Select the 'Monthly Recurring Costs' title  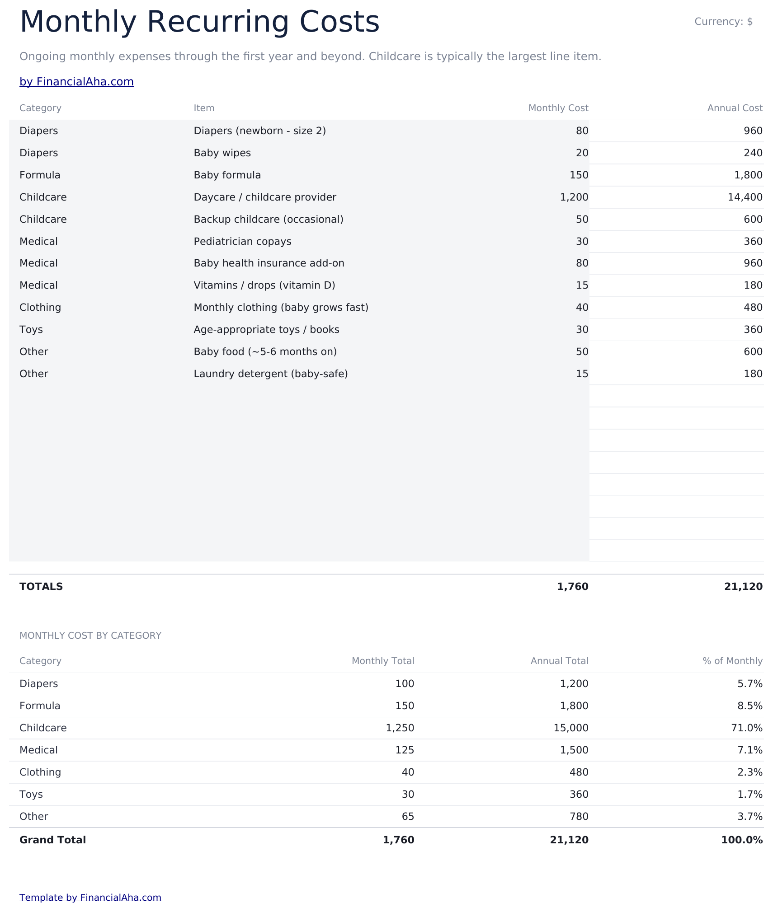tap(199, 22)
